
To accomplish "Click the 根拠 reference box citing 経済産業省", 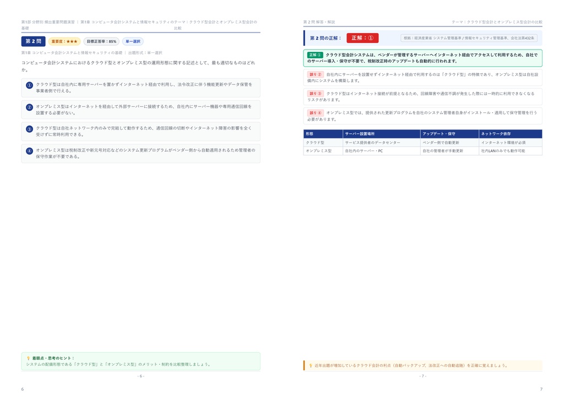I will point(469,38).
